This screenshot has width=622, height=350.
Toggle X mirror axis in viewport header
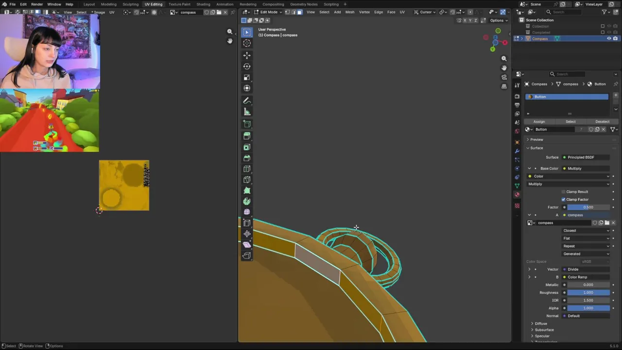click(x=465, y=20)
